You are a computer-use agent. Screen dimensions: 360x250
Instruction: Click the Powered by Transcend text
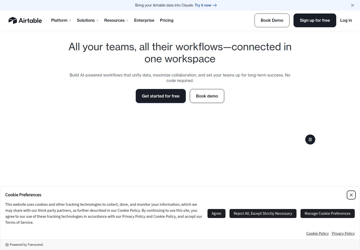coord(26,245)
